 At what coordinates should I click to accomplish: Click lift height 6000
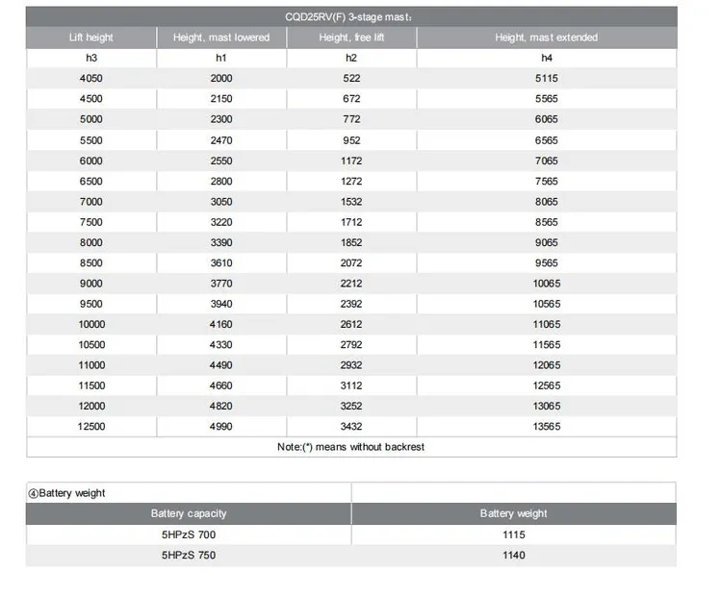(x=91, y=161)
